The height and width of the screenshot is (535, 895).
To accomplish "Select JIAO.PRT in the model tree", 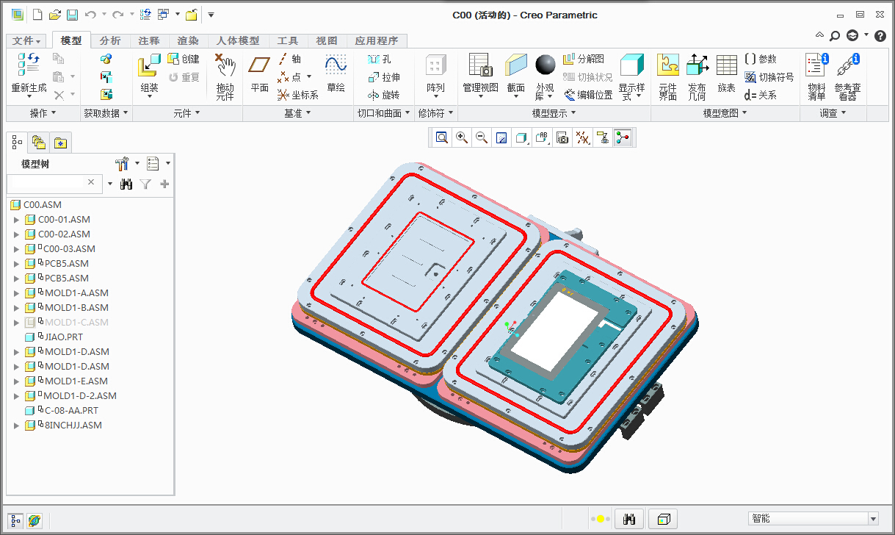I will pos(64,337).
